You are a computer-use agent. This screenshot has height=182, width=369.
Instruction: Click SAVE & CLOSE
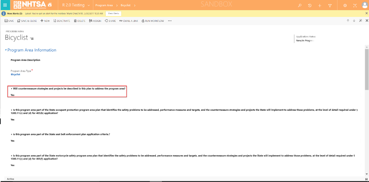pos(27,21)
